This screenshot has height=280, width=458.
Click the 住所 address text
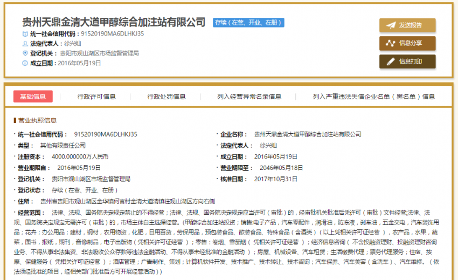128,201
